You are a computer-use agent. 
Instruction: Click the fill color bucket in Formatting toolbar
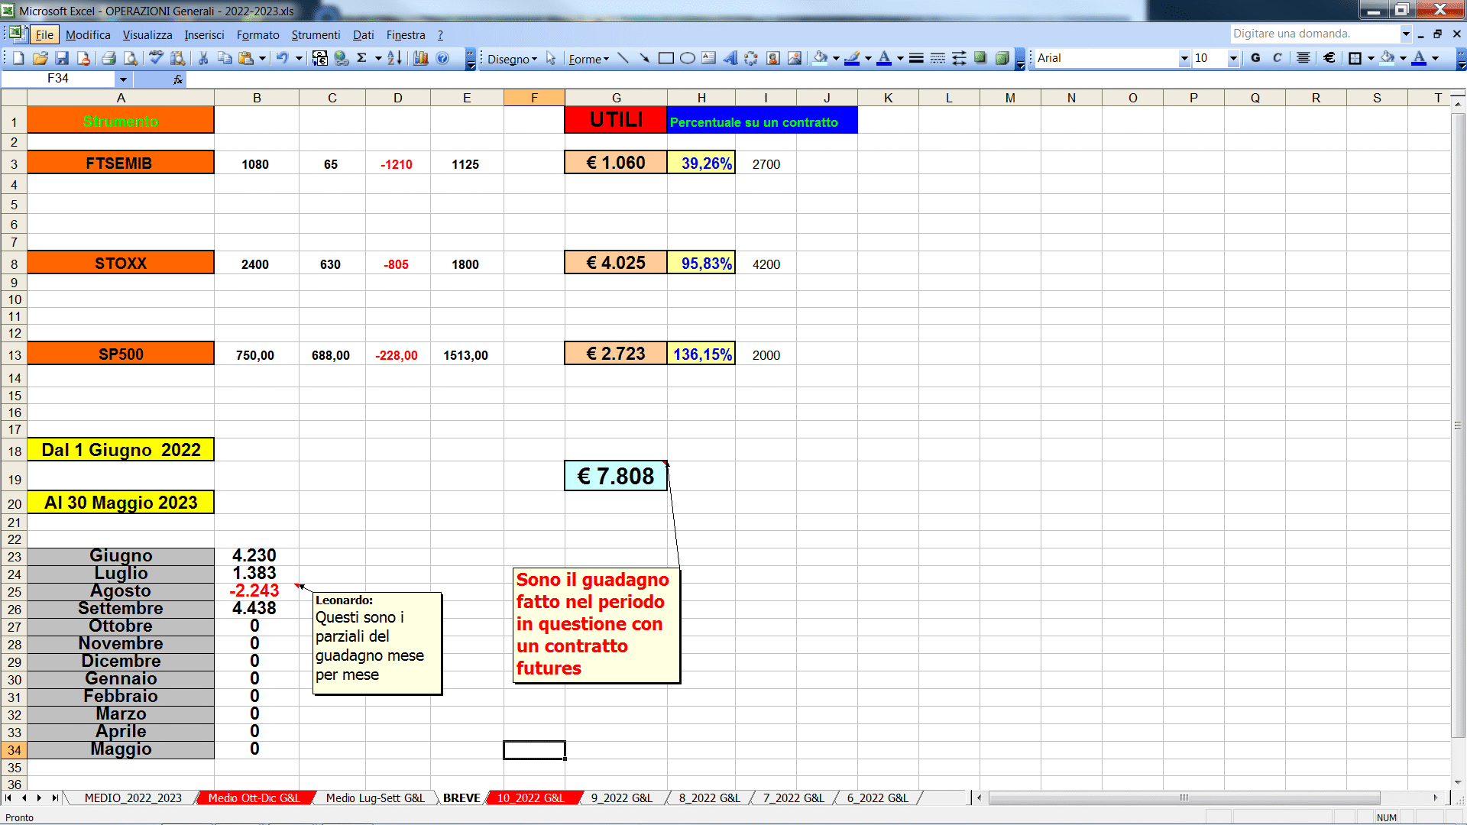[x=1388, y=58]
